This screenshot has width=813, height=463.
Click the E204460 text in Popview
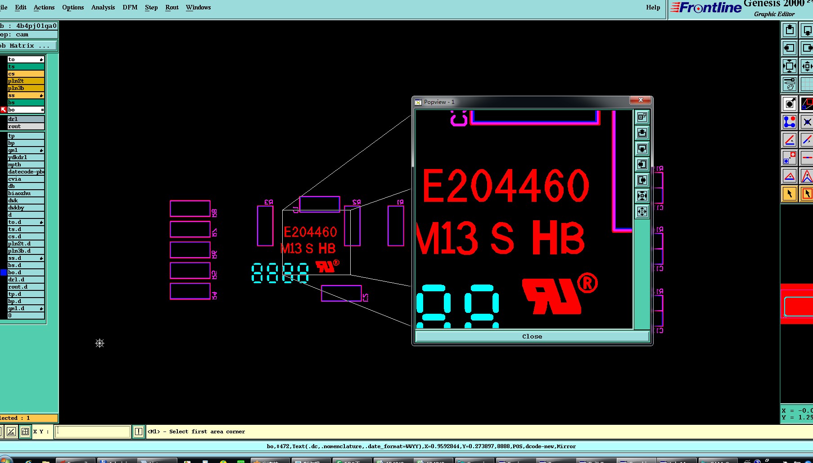click(x=506, y=185)
